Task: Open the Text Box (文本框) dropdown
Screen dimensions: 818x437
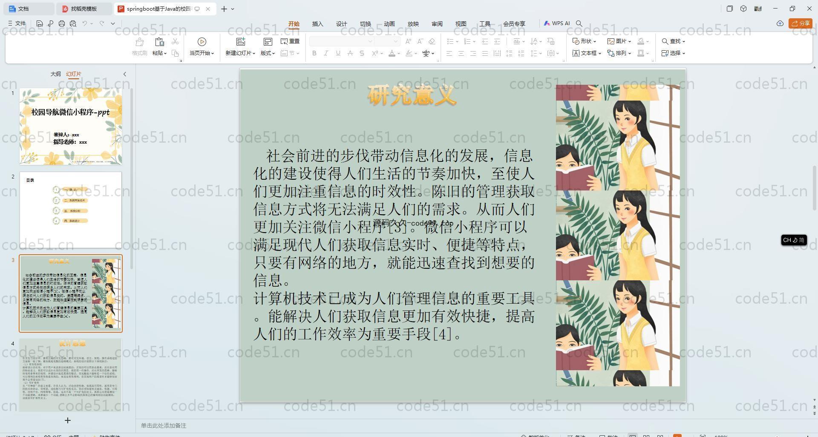Action: point(587,53)
